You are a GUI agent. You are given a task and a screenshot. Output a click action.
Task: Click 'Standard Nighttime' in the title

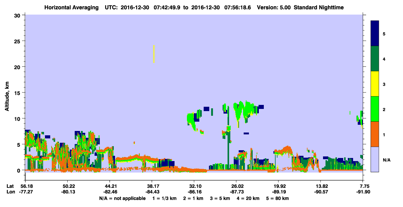click(x=319, y=7)
